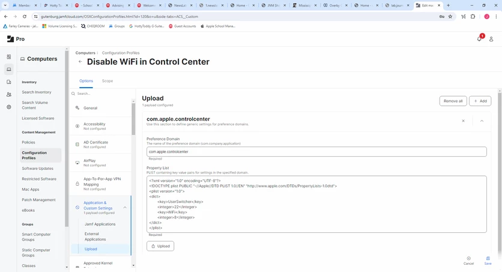Select the Devices icon in left rail
The height and width of the screenshot is (272, 502).
point(8,82)
